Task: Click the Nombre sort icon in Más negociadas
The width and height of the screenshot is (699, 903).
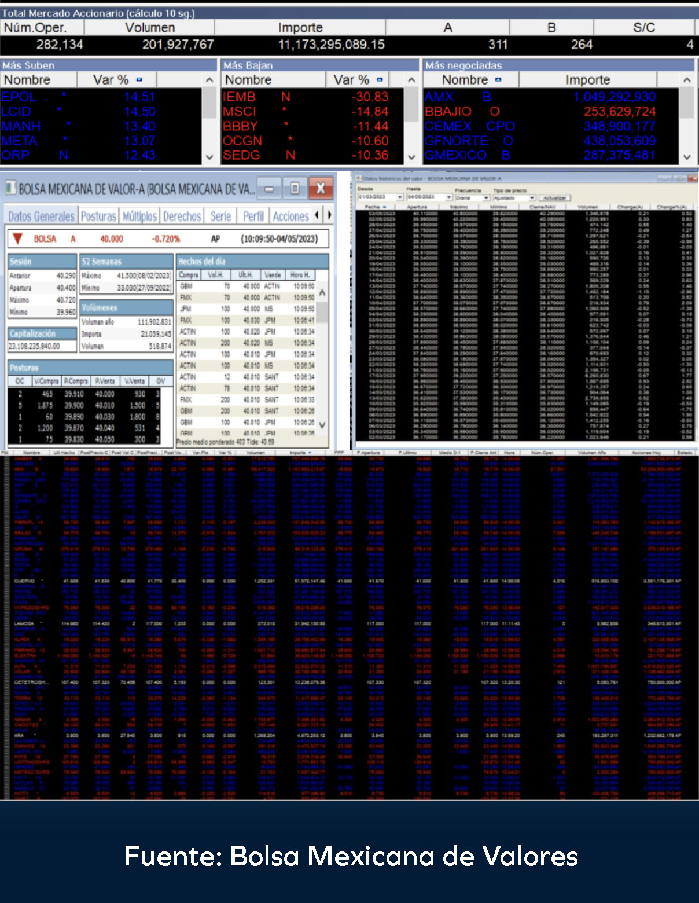Action: pos(498,79)
